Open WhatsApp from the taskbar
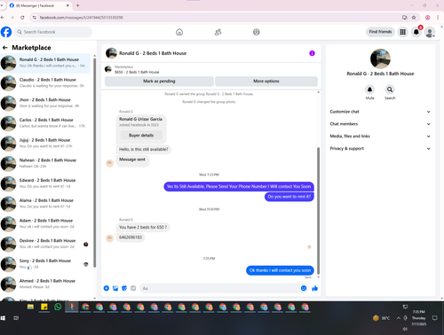Viewport: 444px width, 335px height. click(x=58, y=307)
